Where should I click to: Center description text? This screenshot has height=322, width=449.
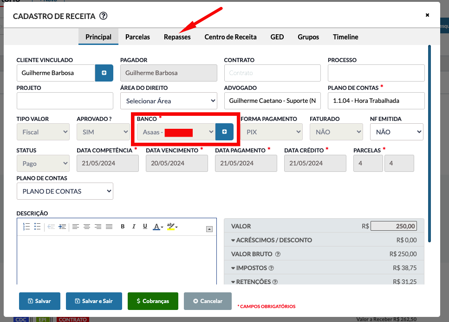tap(87, 227)
